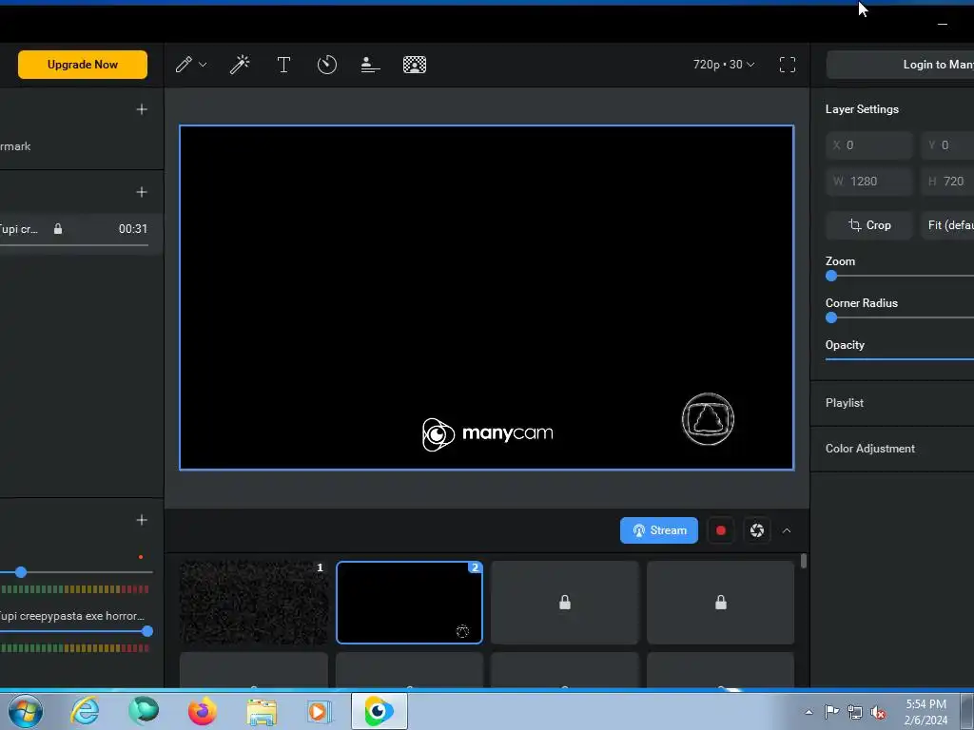The width and height of the screenshot is (974, 730).
Task: Open the Lower Third tool
Action: (x=370, y=65)
